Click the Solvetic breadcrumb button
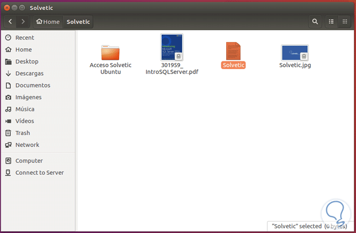 tap(78, 22)
